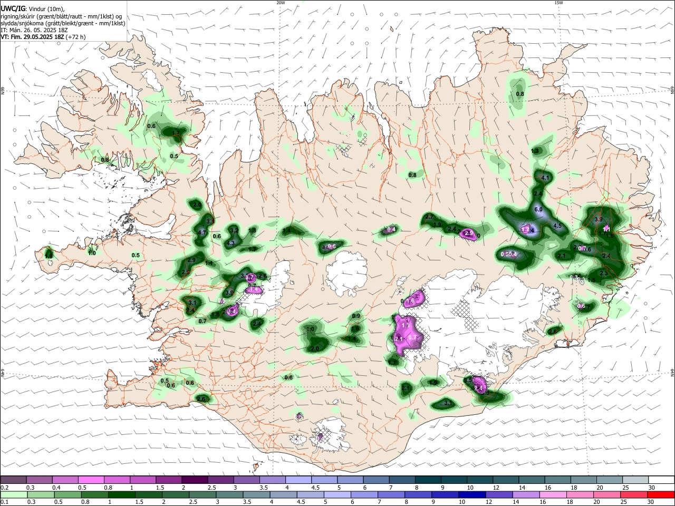Image resolution: width=675 pixels, height=506 pixels.
Task: Pick the magenta 1.5–2 snow legend swatch
Action: (169, 480)
